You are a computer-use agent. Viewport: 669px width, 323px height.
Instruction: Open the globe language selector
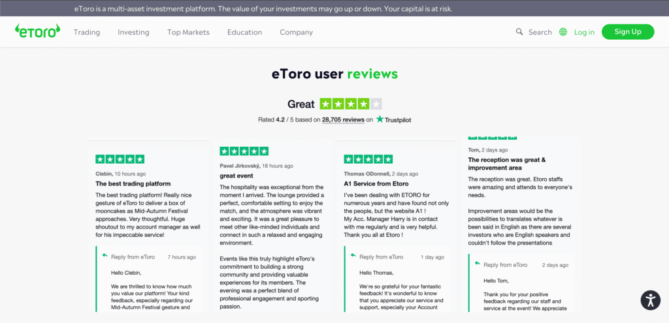[563, 32]
